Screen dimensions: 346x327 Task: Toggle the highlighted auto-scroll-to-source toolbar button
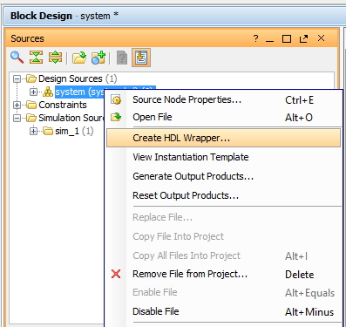[x=141, y=58]
